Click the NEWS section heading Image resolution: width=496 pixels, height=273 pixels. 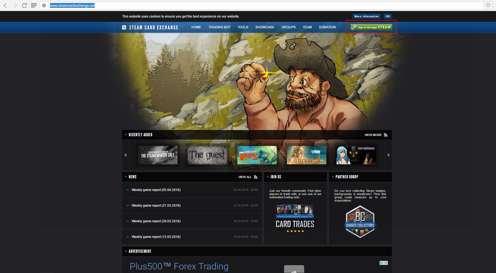click(132, 177)
